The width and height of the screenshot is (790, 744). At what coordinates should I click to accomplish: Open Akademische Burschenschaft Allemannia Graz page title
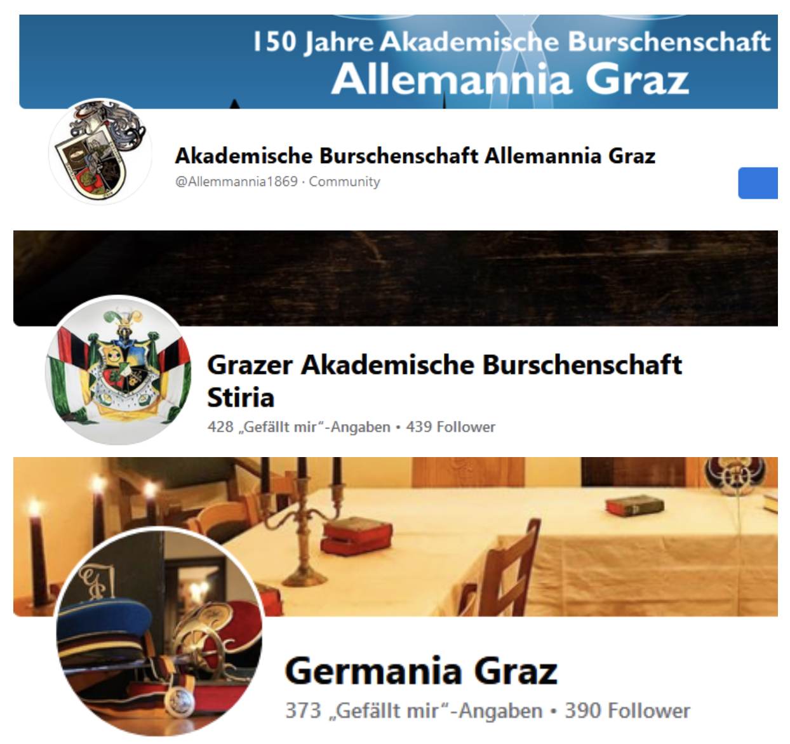pos(415,156)
